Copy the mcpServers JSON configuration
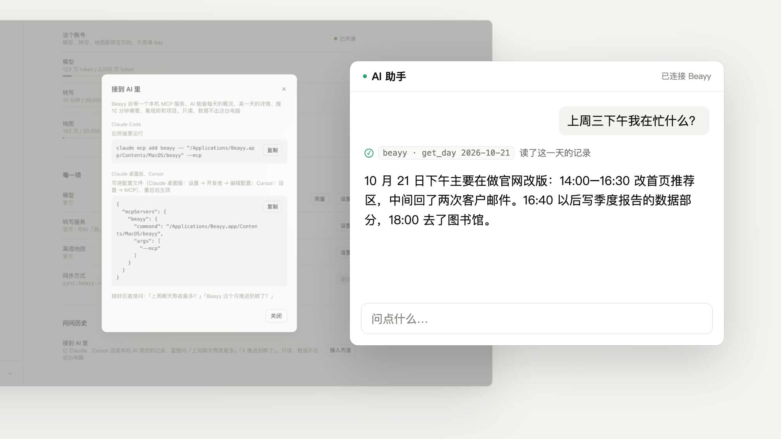The image size is (781, 439). coord(273,207)
